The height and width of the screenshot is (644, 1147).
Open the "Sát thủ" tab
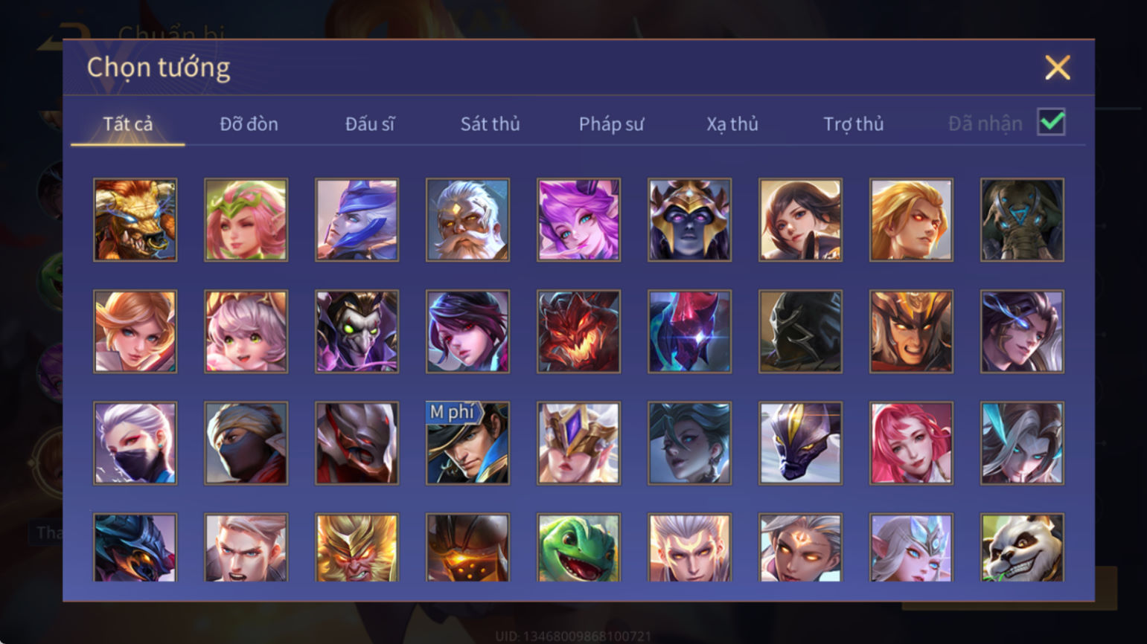490,124
